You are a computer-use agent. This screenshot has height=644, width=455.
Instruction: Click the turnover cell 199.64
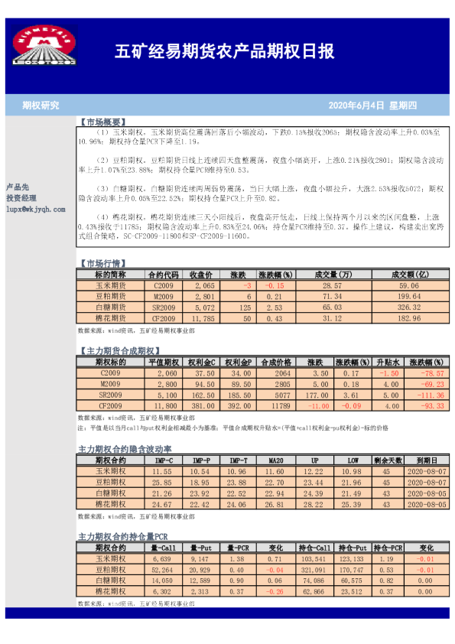pyautogui.click(x=410, y=297)
